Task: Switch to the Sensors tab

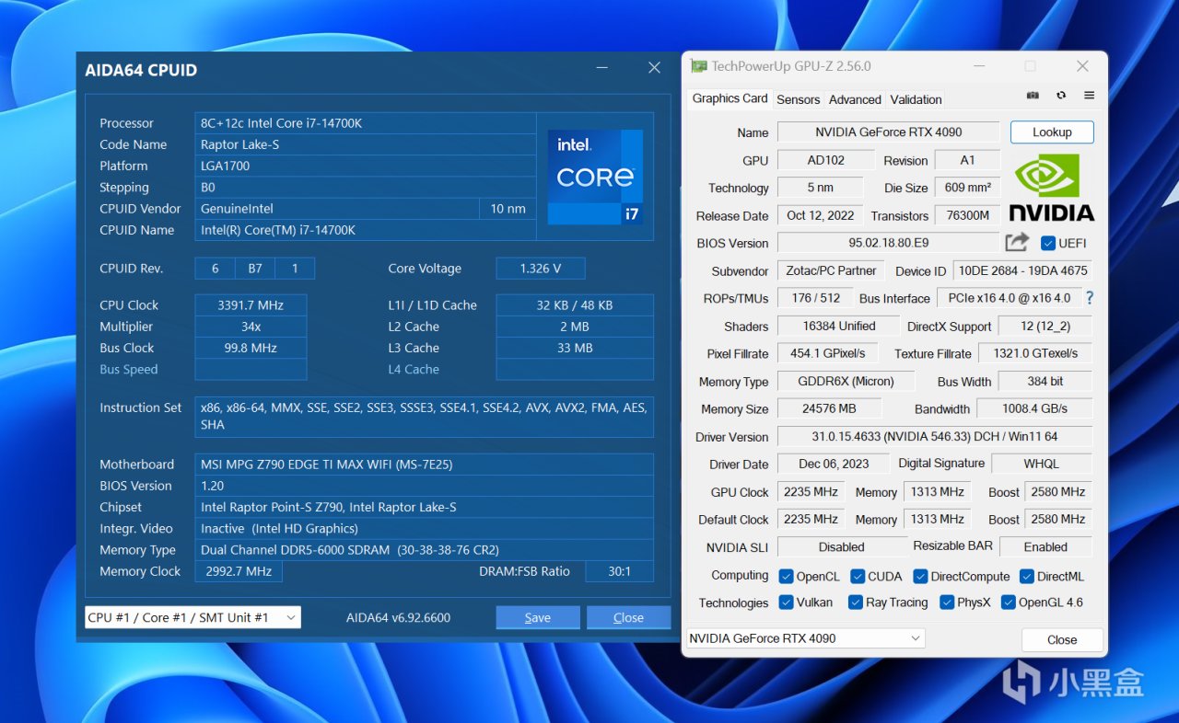Action: (x=798, y=99)
